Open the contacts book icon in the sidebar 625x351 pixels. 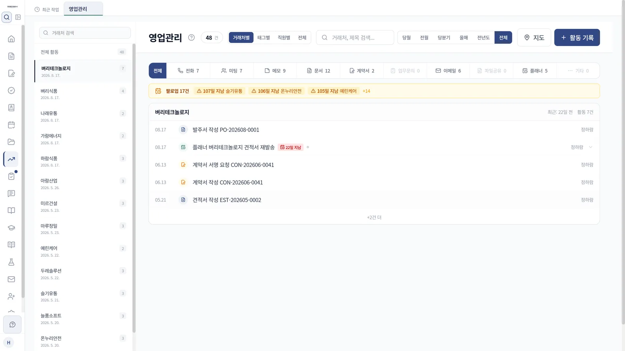11,108
